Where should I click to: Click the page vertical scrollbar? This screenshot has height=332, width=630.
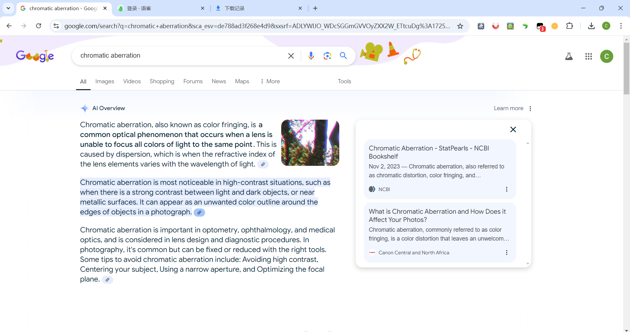pos(626,68)
